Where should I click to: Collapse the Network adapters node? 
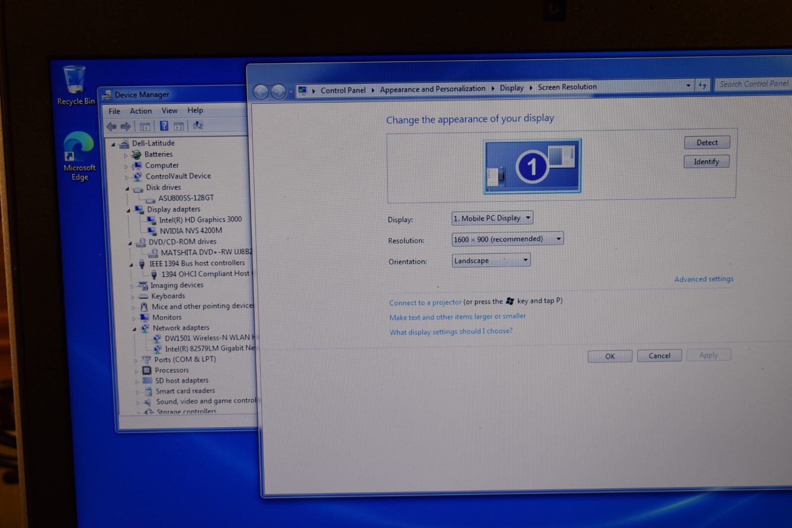134,329
